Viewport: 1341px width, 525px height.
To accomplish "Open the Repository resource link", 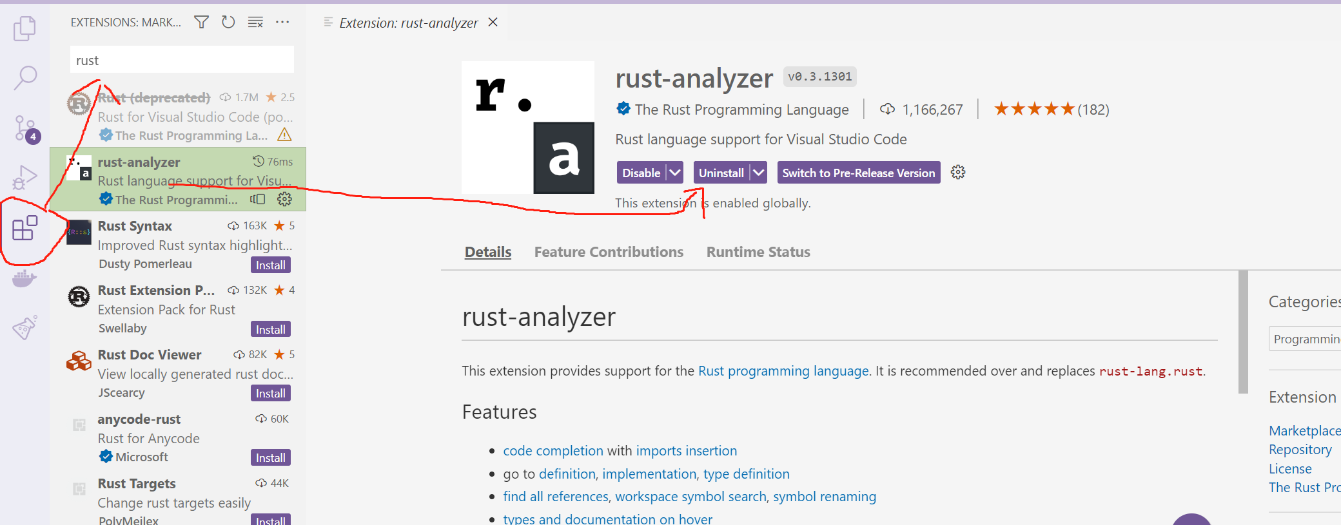I will pos(1300,450).
